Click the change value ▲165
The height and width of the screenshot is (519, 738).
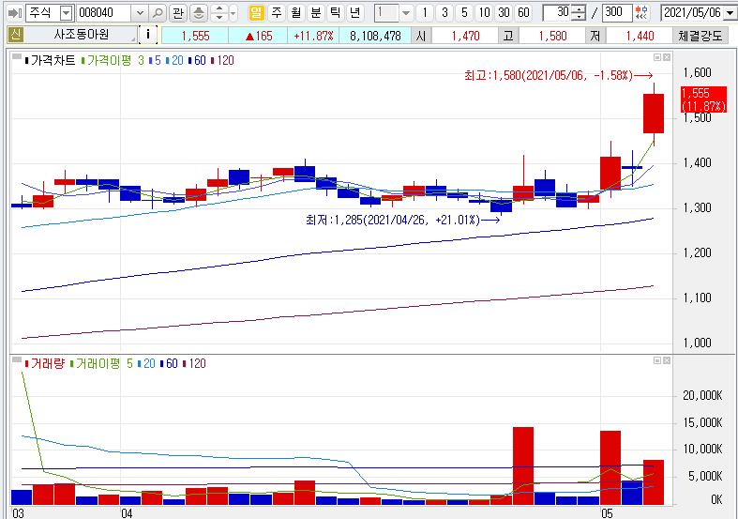[x=259, y=36]
